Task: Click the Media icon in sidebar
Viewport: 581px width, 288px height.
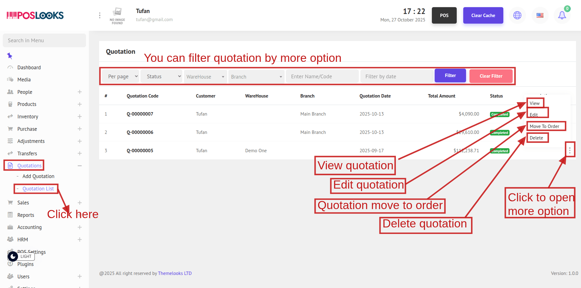Action: [x=10, y=80]
